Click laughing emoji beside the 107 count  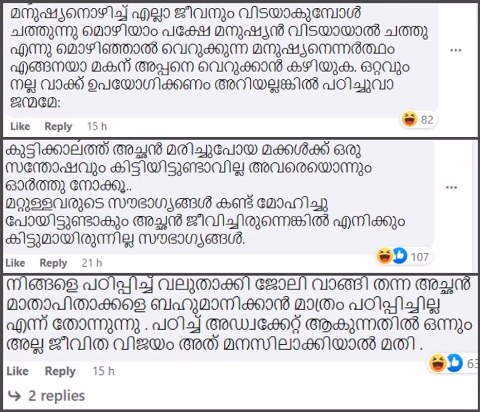click(384, 257)
